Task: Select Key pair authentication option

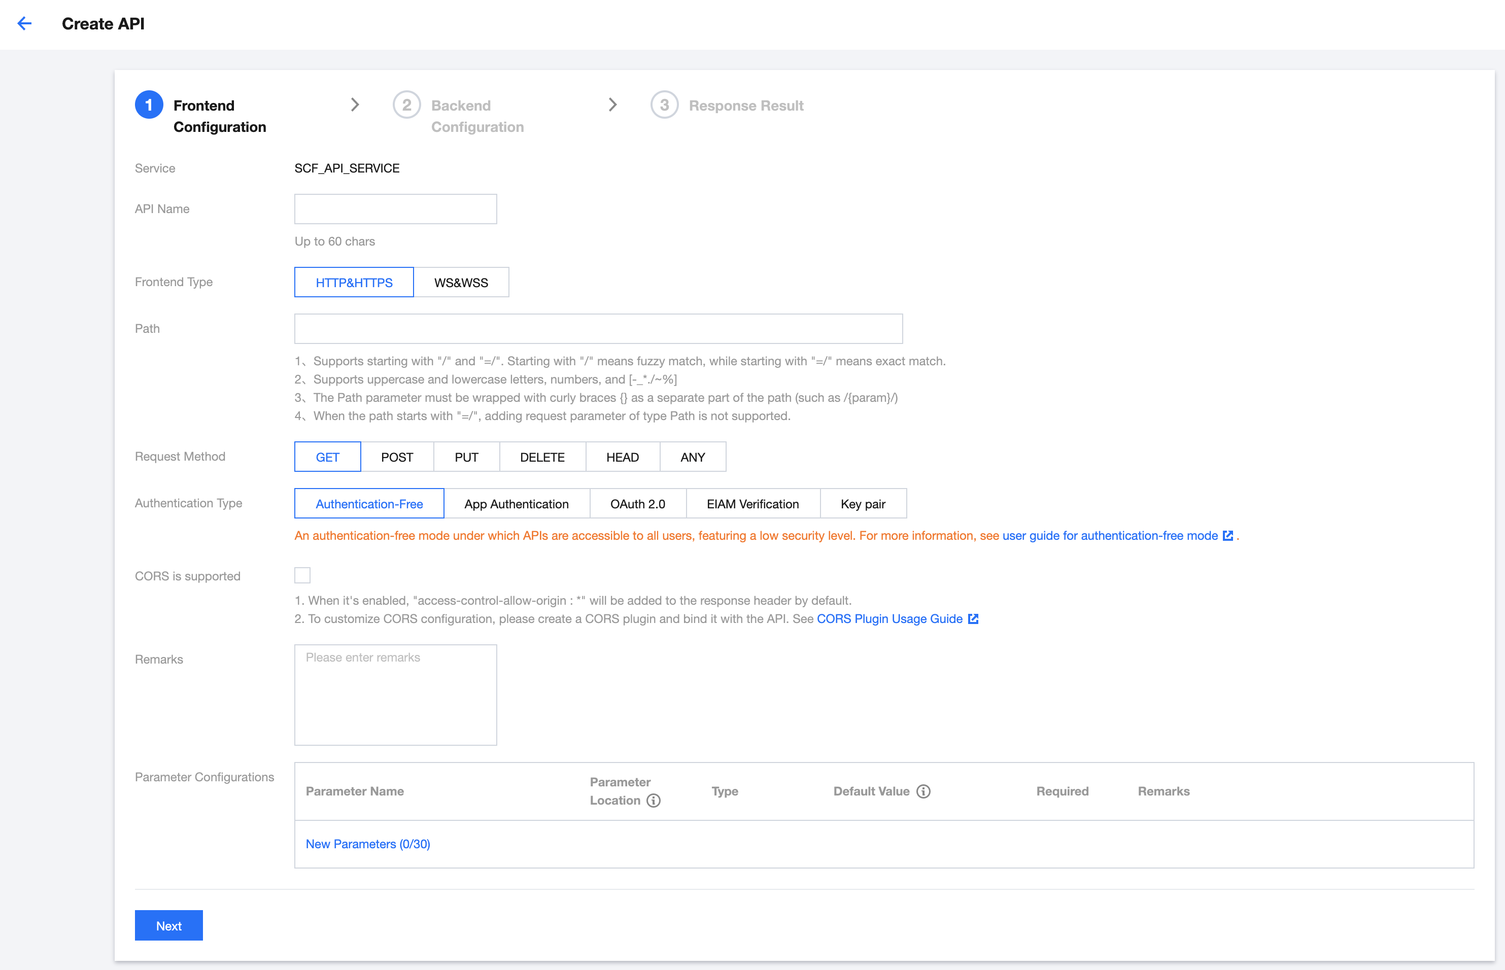Action: [x=863, y=504]
